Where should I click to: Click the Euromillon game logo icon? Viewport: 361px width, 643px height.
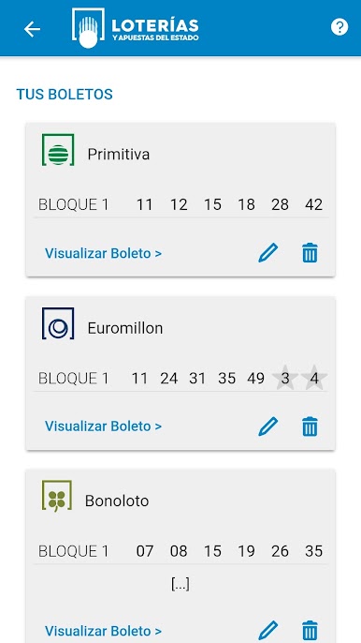pos(58,323)
